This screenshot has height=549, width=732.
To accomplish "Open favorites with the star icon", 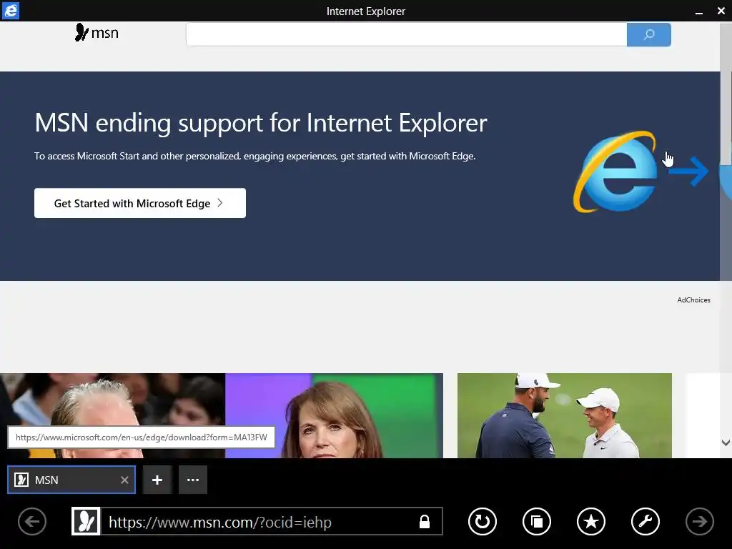I will click(591, 521).
